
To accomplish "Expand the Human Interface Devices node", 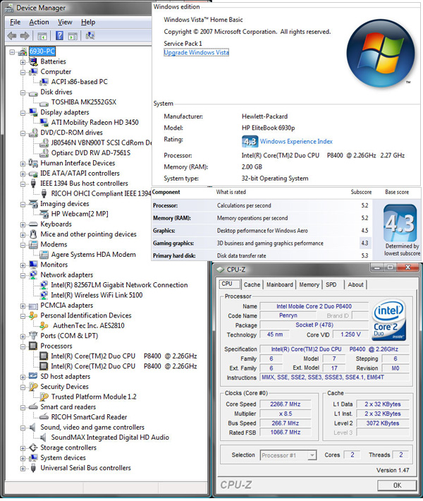I will click(x=23, y=164).
